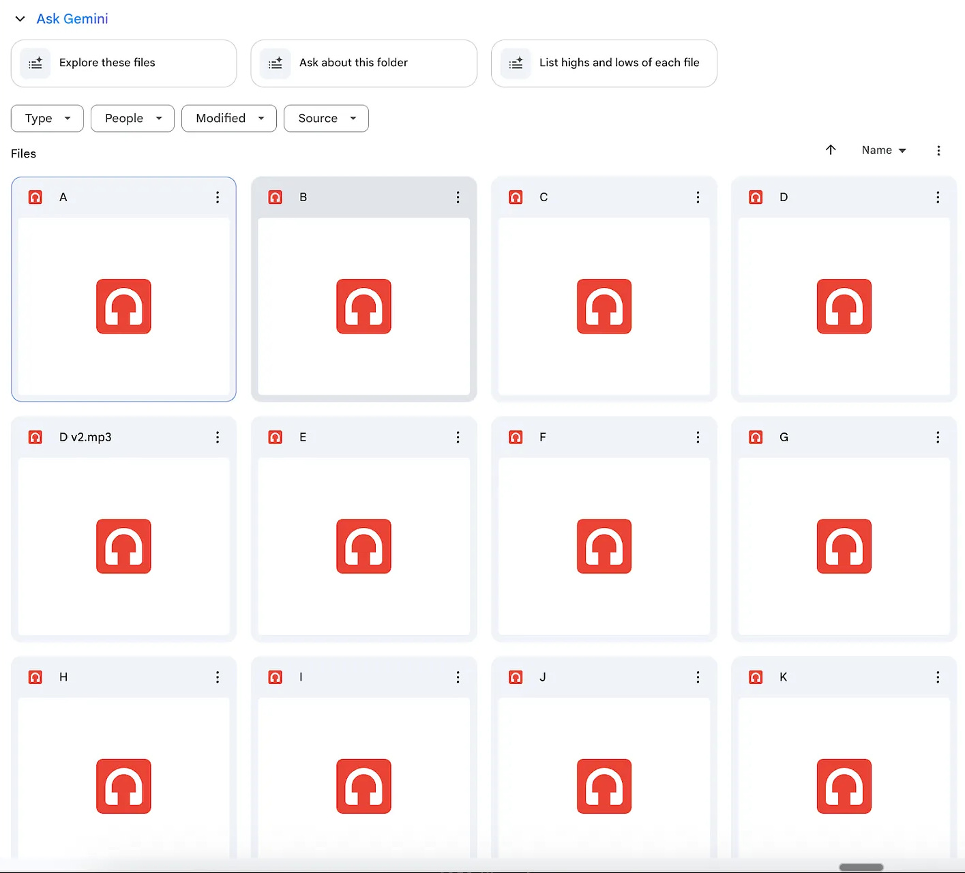Click the horizontal scrollbar handle at bottom
The image size is (965, 873).
[861, 868]
